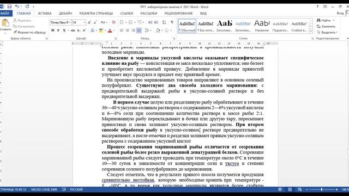Viewport: 349px width, 196px height.
Task: Switch to Print Layout view in status bar
Action: tap(290, 189)
